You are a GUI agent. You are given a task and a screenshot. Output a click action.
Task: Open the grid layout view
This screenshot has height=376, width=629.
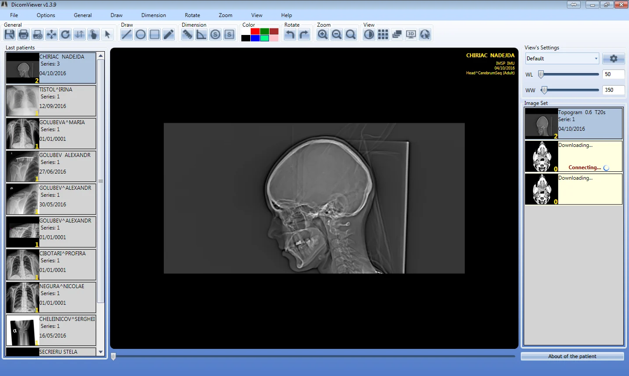[x=383, y=35]
